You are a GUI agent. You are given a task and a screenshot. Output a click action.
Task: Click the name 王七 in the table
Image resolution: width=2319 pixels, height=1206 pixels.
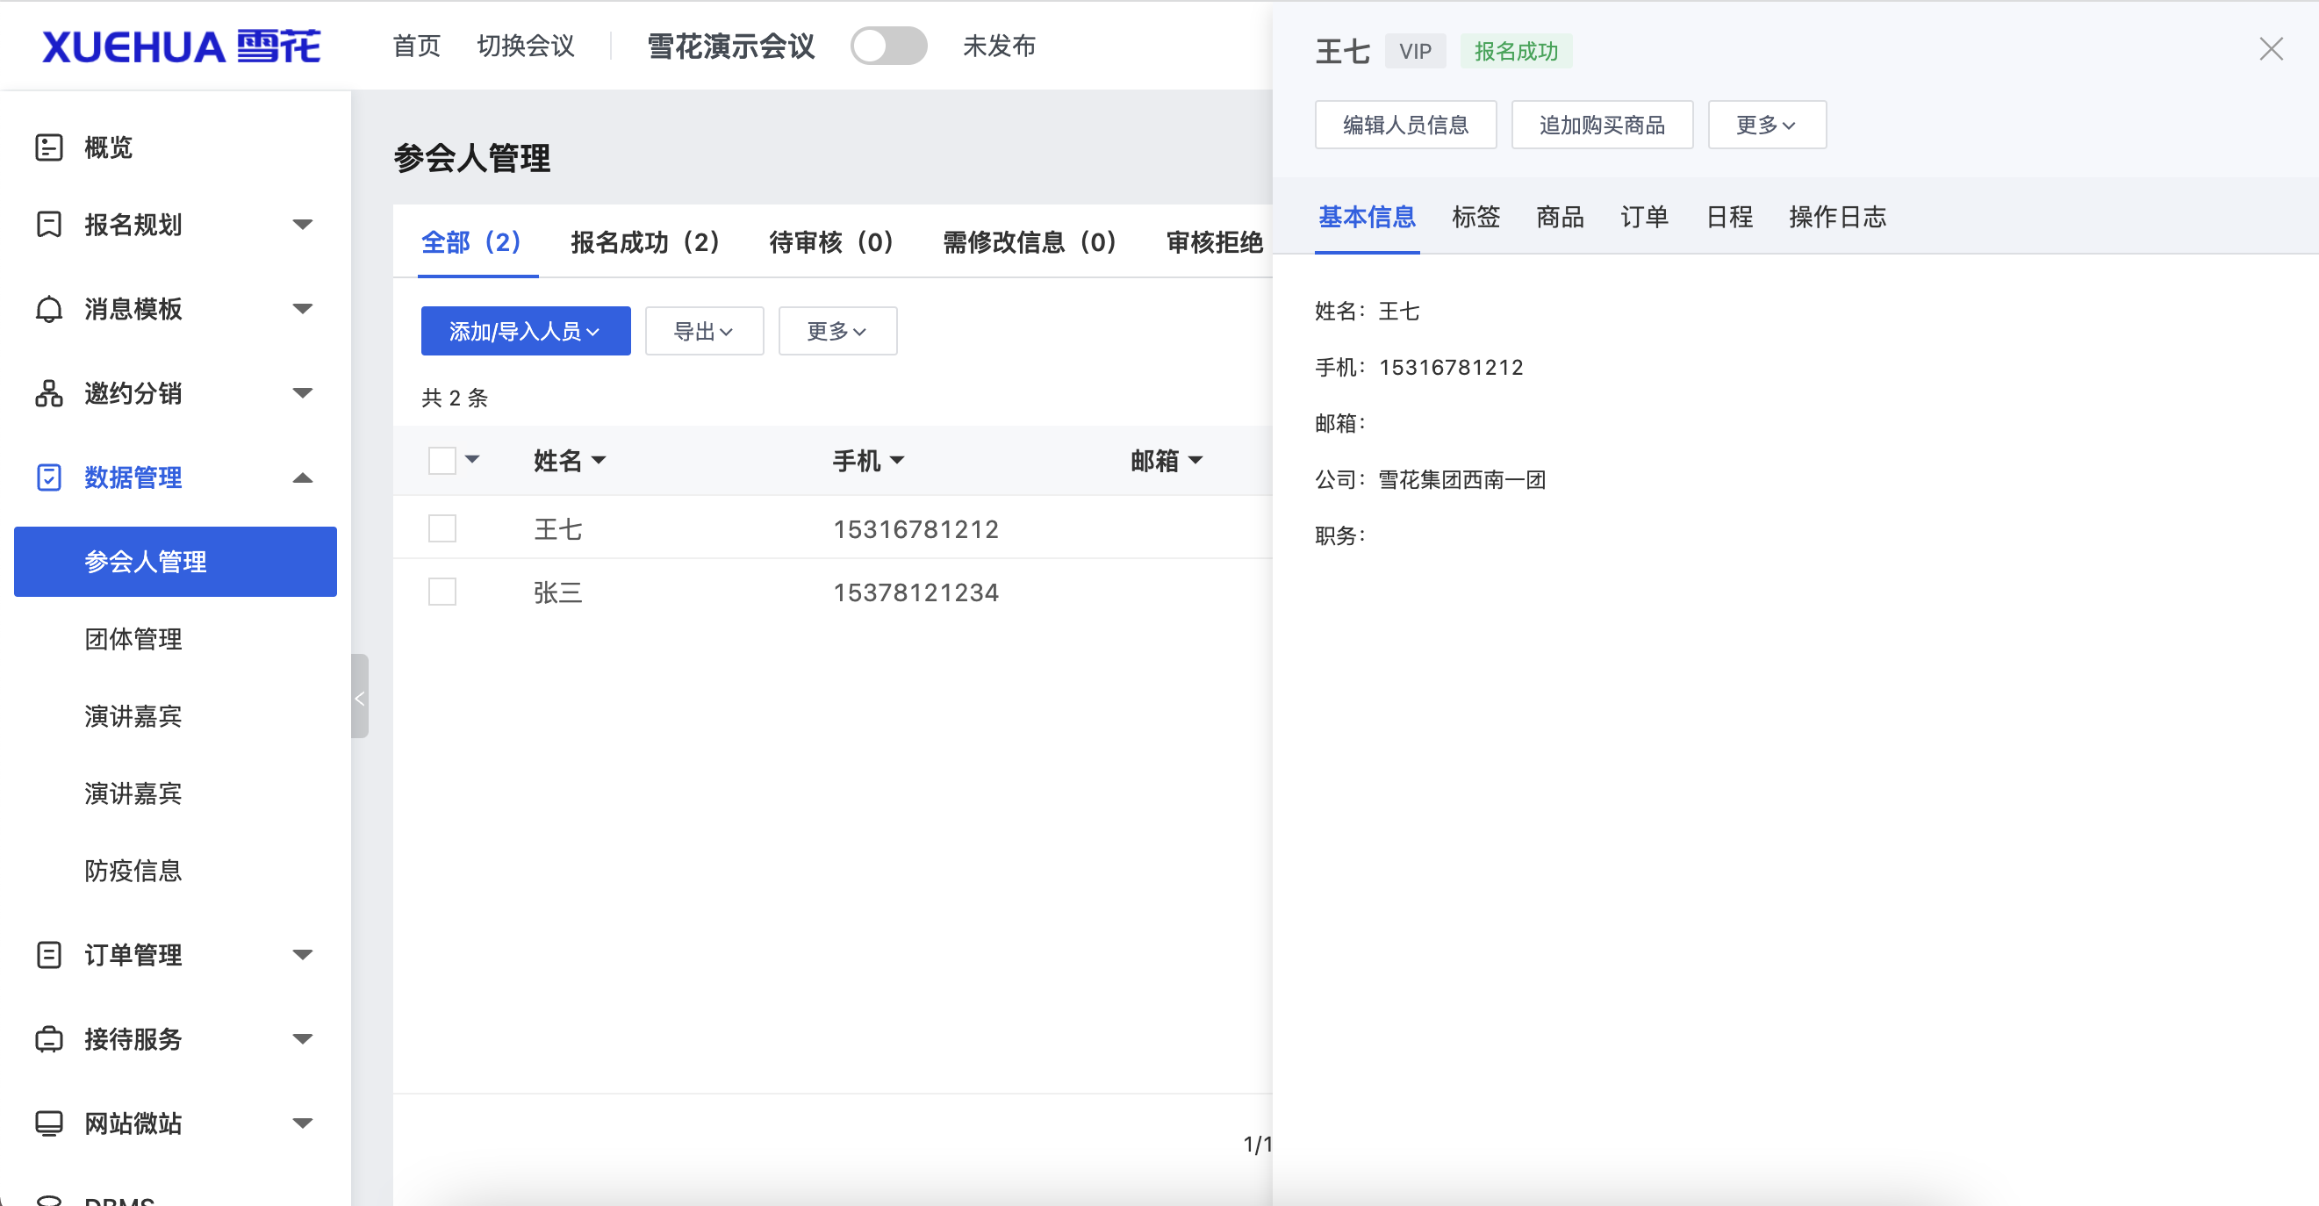click(558, 528)
